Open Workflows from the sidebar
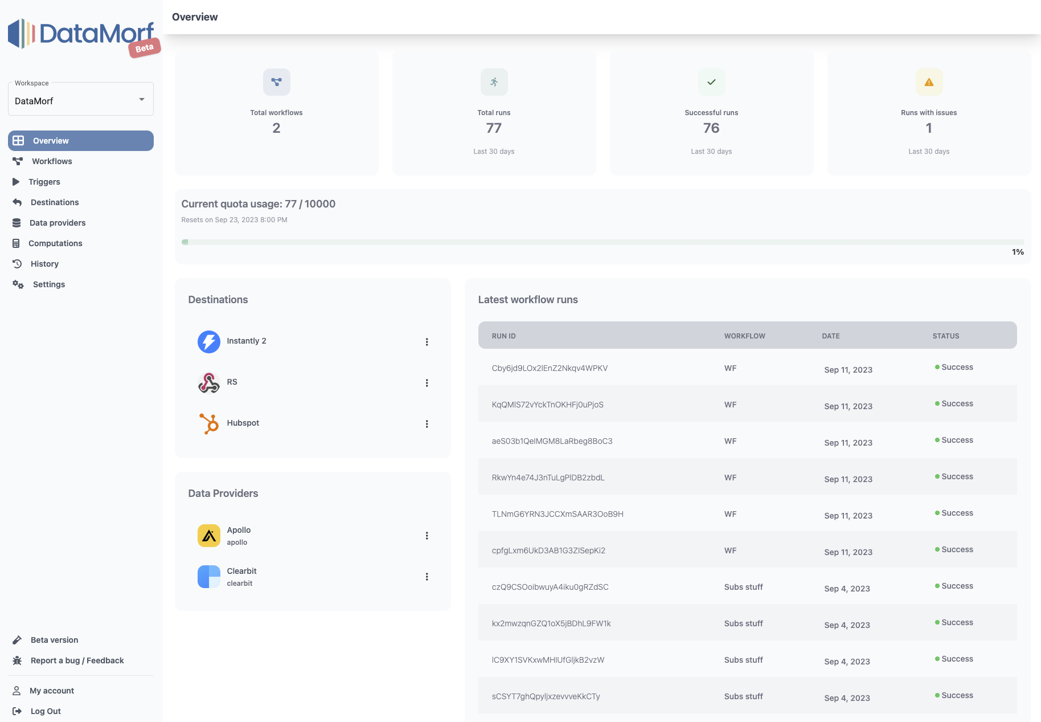The width and height of the screenshot is (1041, 722). [x=81, y=161]
